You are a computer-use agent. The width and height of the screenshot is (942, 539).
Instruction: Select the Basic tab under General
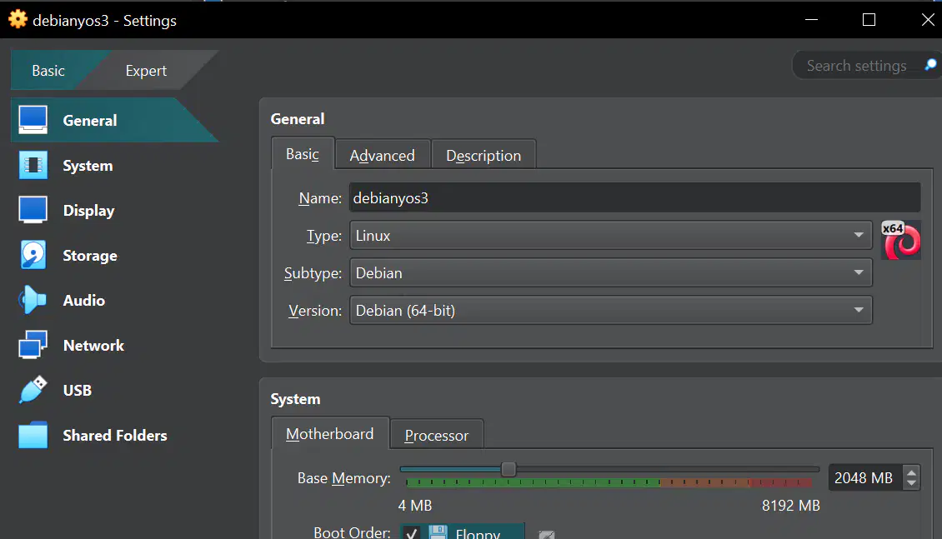(302, 154)
